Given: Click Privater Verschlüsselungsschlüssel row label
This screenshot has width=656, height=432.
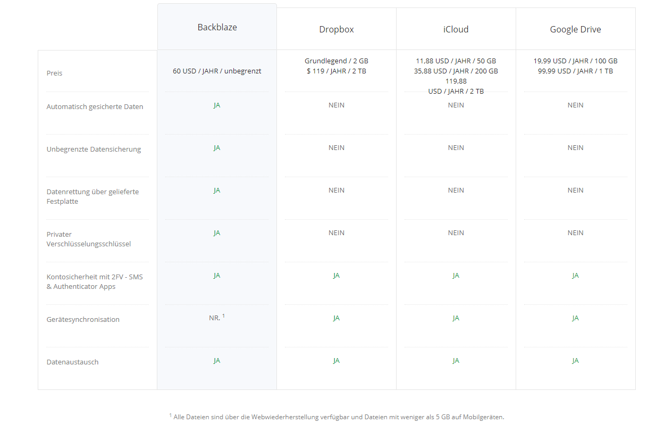Looking at the screenshot, I should pyautogui.click(x=89, y=239).
